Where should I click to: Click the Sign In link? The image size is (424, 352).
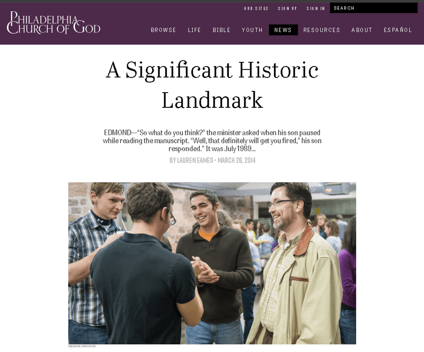tap(316, 8)
